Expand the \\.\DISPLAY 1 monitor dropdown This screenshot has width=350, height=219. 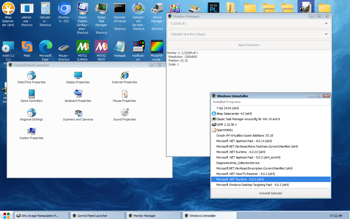(x=249, y=24)
